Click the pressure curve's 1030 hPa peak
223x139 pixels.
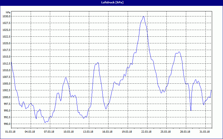click(x=144, y=16)
